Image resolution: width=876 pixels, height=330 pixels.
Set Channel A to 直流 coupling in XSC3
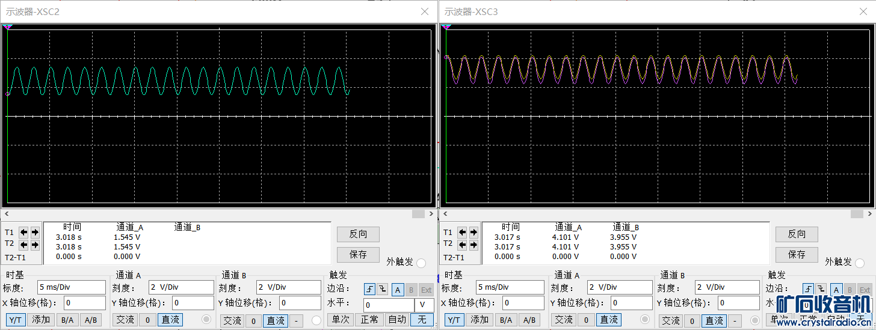[609, 320]
